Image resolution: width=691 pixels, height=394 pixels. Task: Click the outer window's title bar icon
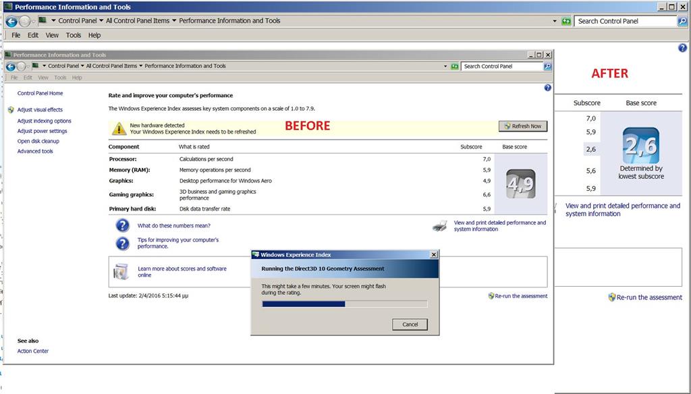point(8,7)
